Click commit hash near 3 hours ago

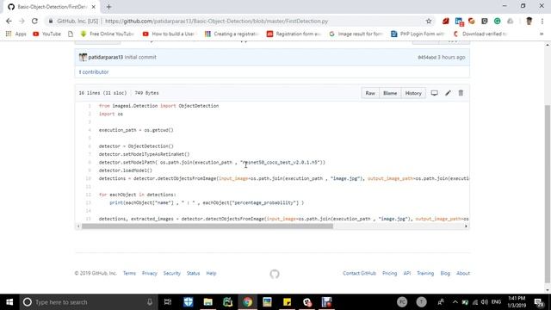pos(427,57)
